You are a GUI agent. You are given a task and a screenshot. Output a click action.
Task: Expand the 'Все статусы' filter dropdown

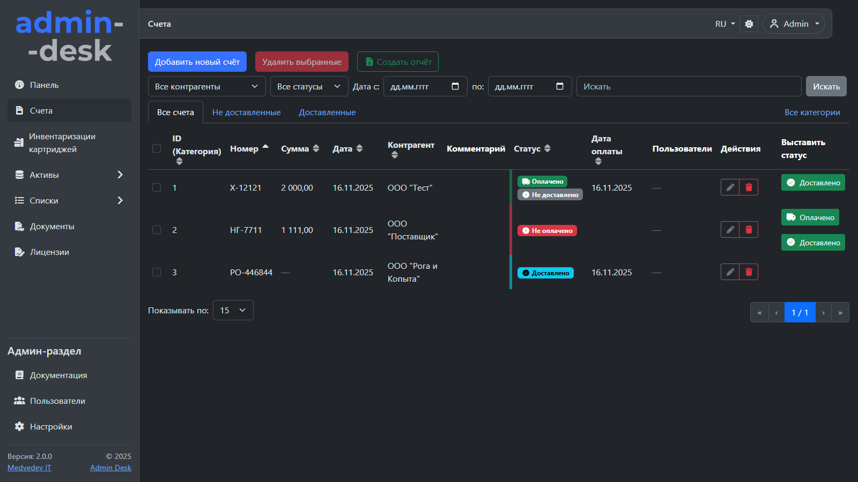(308, 87)
